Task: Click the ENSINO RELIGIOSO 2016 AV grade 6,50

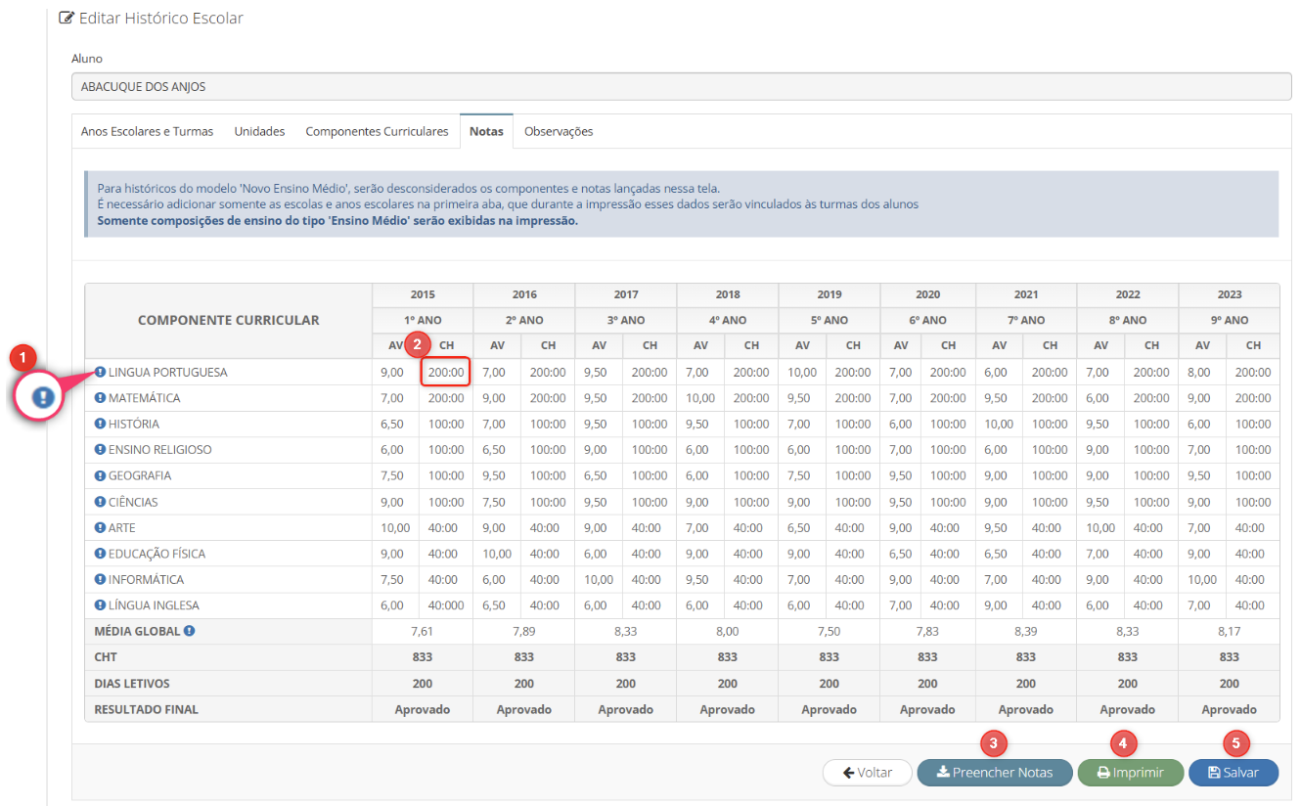Action: 494,450
